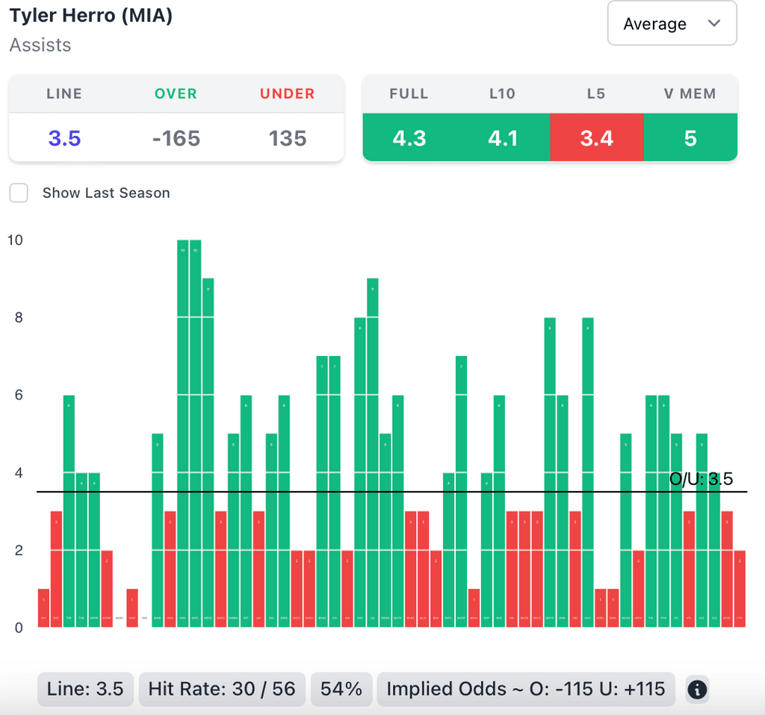This screenshot has width=765, height=715.
Task: Select the FULL season average 4.3 cell
Action: [x=409, y=138]
